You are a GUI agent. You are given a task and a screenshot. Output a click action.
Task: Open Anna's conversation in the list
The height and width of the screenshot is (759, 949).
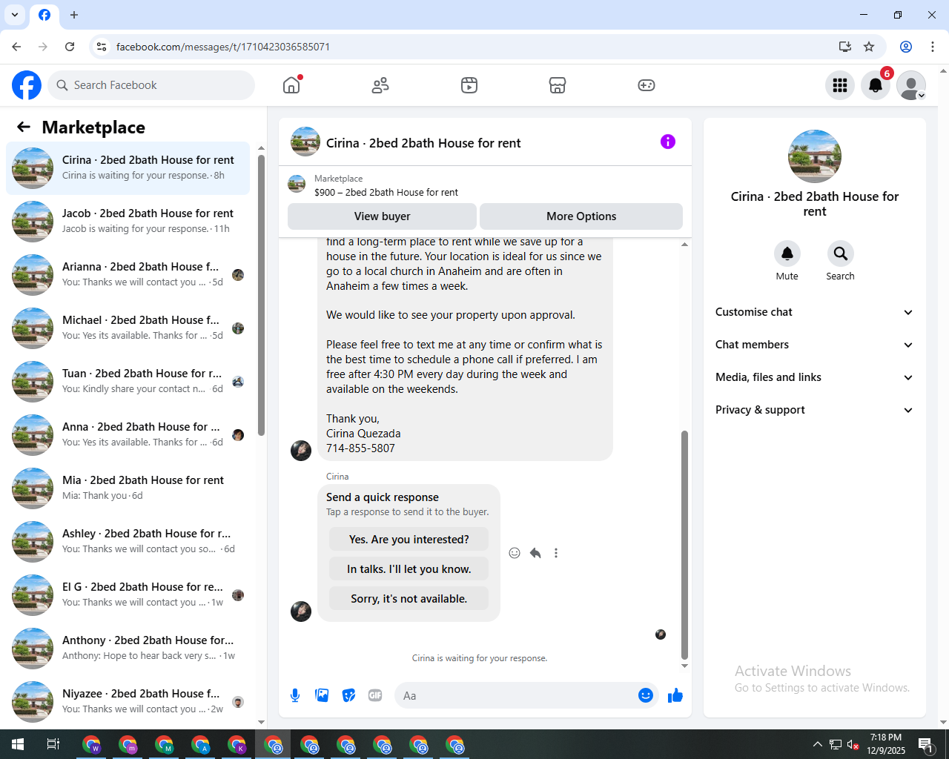click(x=128, y=435)
